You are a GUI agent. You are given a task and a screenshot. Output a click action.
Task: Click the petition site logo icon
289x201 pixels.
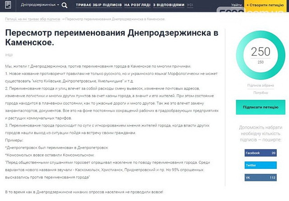point(8,5)
